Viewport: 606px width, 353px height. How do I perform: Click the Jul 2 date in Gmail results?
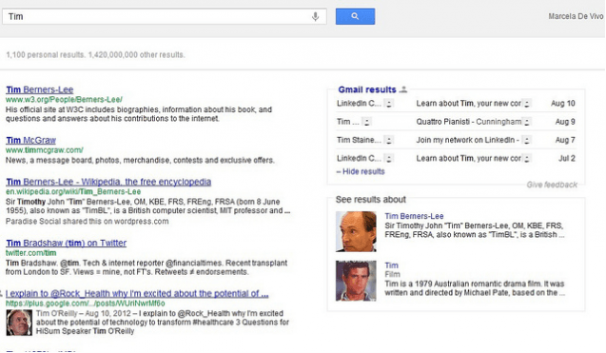click(x=567, y=159)
